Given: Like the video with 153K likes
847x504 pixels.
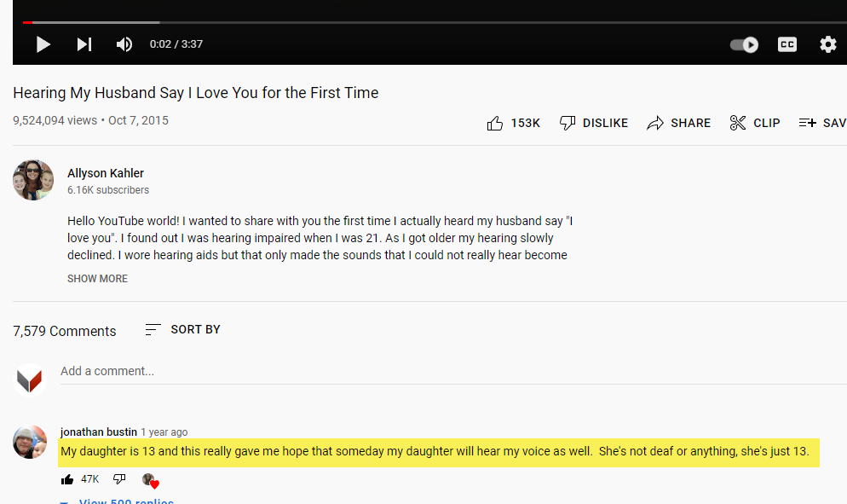Looking at the screenshot, I should [513, 124].
